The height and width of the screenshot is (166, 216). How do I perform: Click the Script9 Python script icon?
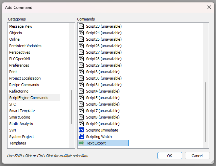pos(81,124)
